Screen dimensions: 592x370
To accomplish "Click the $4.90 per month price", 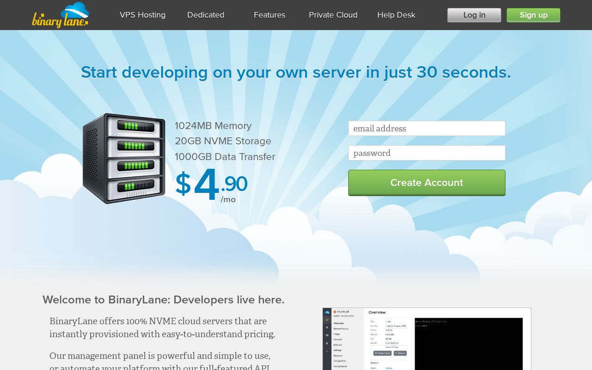I will pyautogui.click(x=211, y=185).
